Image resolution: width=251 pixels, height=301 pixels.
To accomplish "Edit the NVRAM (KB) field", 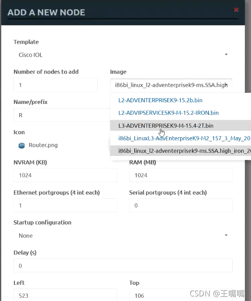I will coord(65,175).
